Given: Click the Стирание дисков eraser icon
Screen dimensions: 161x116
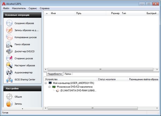Looking at the screenshot, I should click(9, 58).
